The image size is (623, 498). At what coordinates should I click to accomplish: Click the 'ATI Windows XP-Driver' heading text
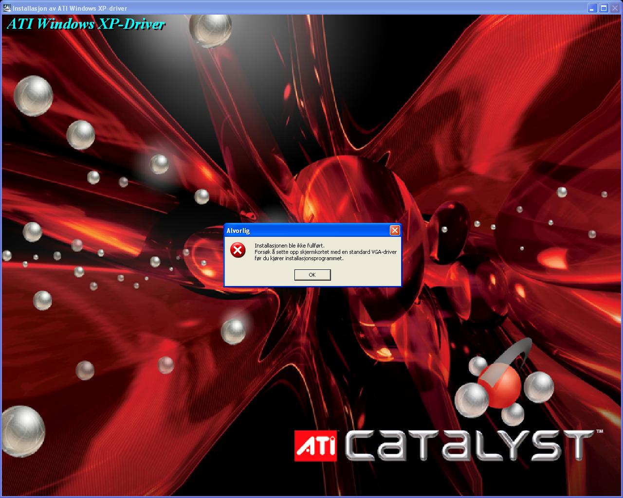pyautogui.click(x=86, y=24)
